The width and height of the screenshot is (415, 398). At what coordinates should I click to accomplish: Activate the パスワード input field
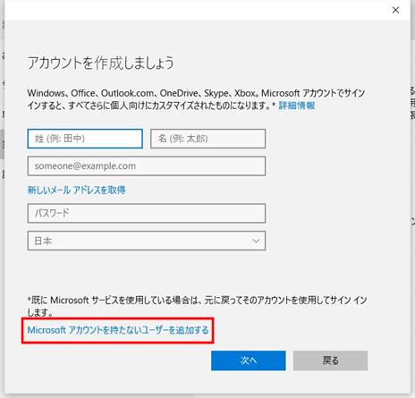147,213
